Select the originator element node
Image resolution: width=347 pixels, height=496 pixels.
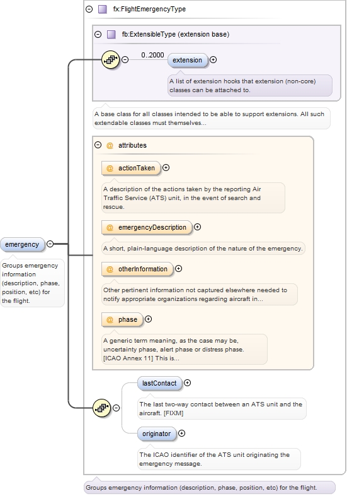point(157,434)
